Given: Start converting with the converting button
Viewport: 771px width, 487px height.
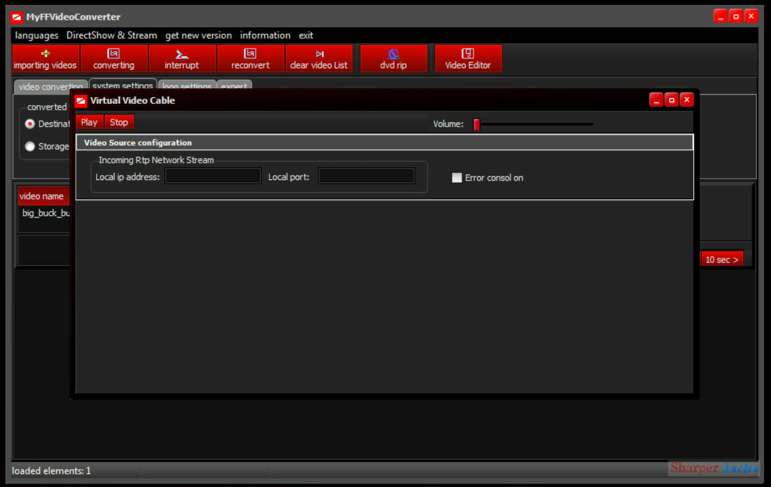Looking at the screenshot, I should pos(114,58).
